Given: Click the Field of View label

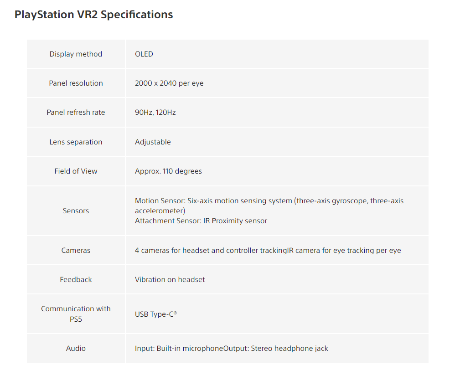Looking at the screenshot, I should click(x=76, y=171).
